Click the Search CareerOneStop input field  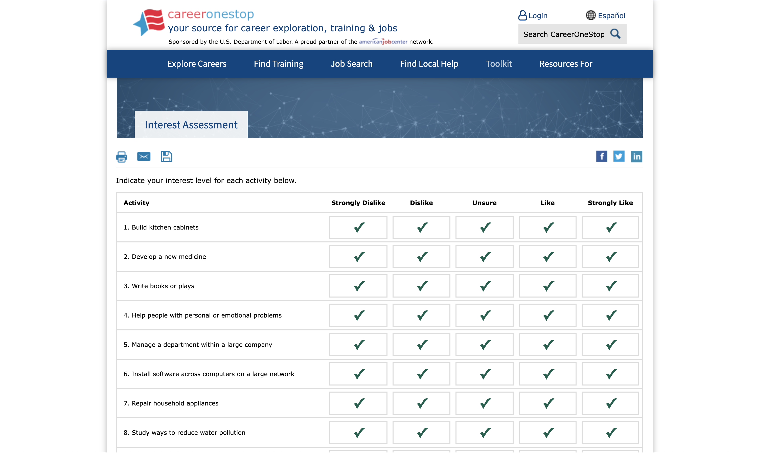pos(564,34)
